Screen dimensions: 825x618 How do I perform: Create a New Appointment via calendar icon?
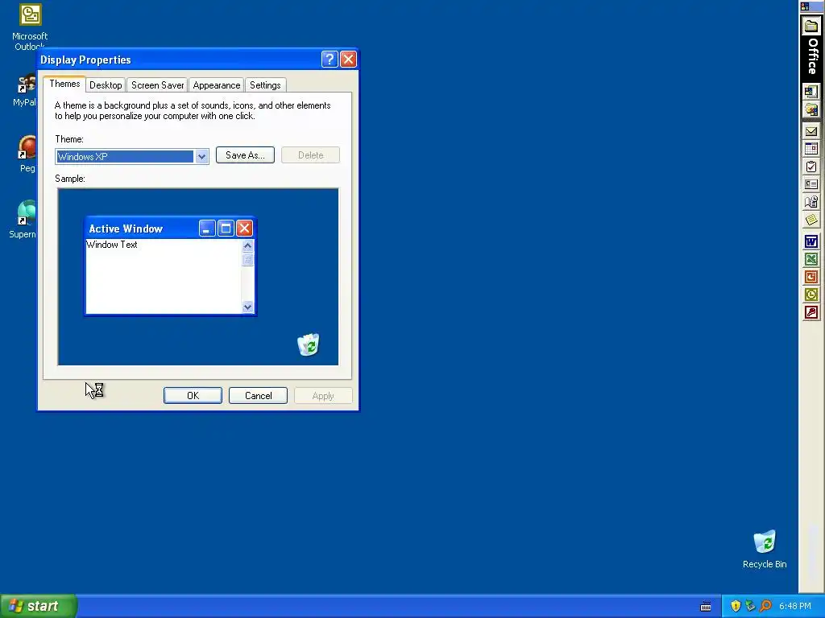pos(811,149)
